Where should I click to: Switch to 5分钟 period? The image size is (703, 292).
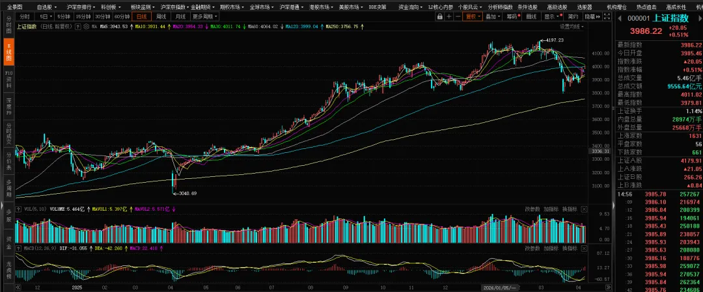click(63, 16)
